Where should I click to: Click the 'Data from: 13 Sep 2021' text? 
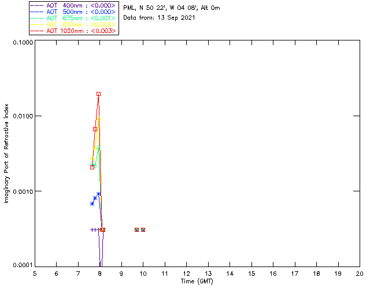[x=160, y=17]
